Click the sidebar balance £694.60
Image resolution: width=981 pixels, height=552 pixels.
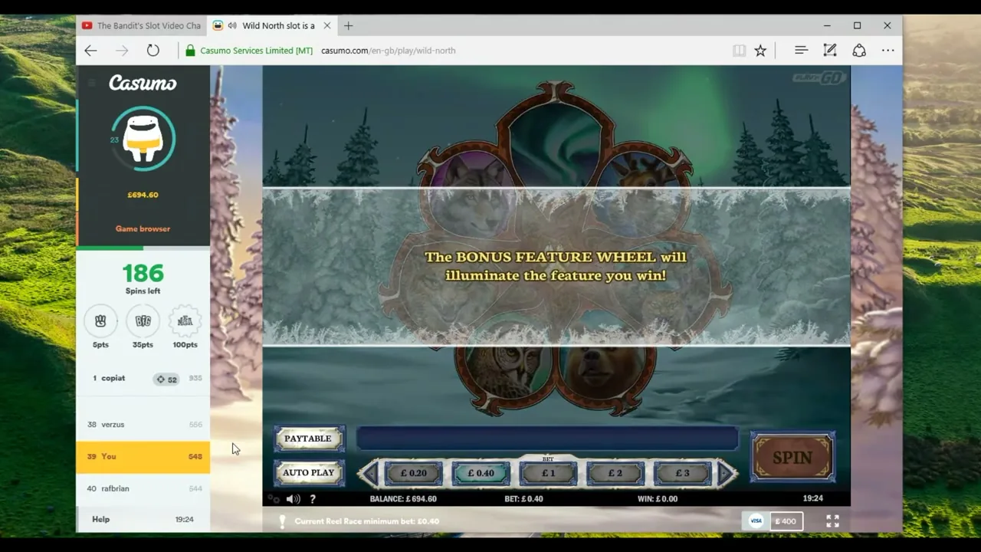click(143, 195)
